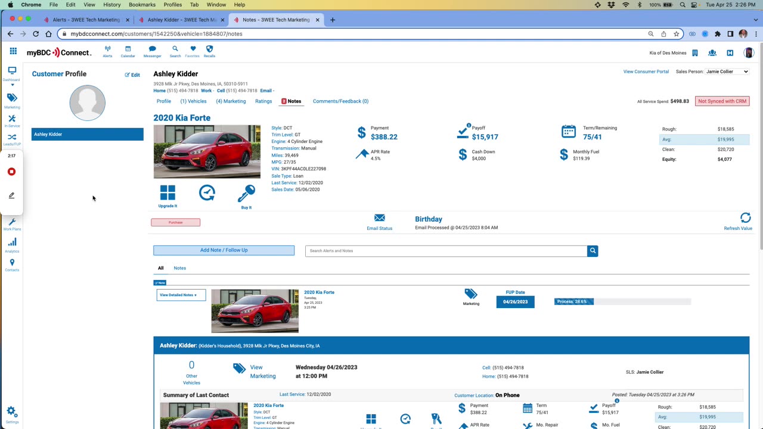The height and width of the screenshot is (429, 763).
Task: Open Leads/FUP shuffle icon in sidebar
Action: [12, 139]
